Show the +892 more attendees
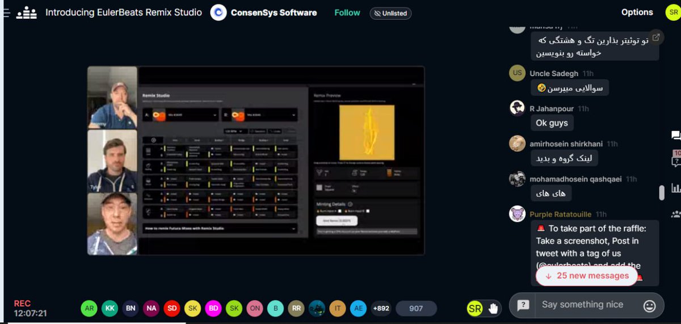 point(381,308)
